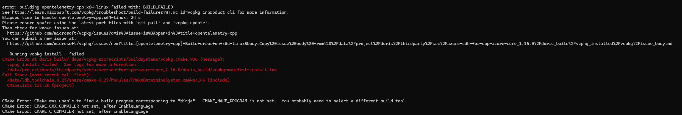Image resolution: width=682 pixels, height=115 pixels.
Task: Click "You can submit a new issue at:" text
Action: coord(39,38)
